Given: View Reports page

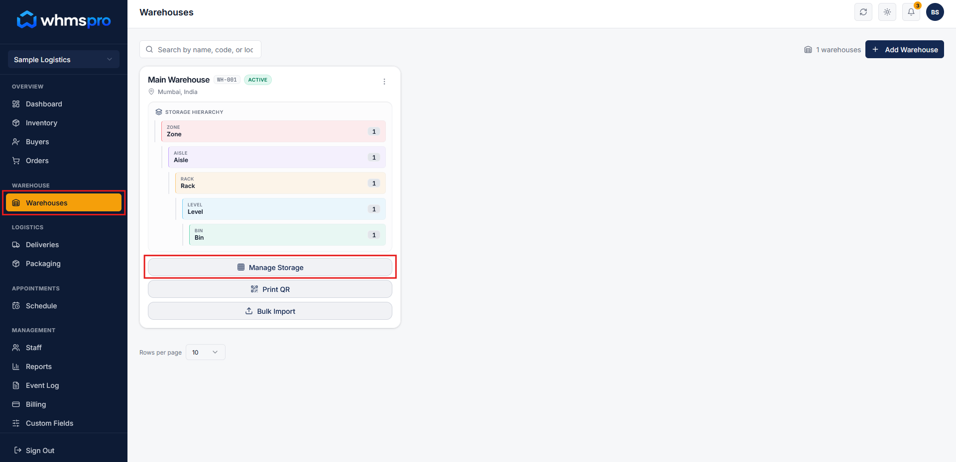Looking at the screenshot, I should click(x=64, y=367).
